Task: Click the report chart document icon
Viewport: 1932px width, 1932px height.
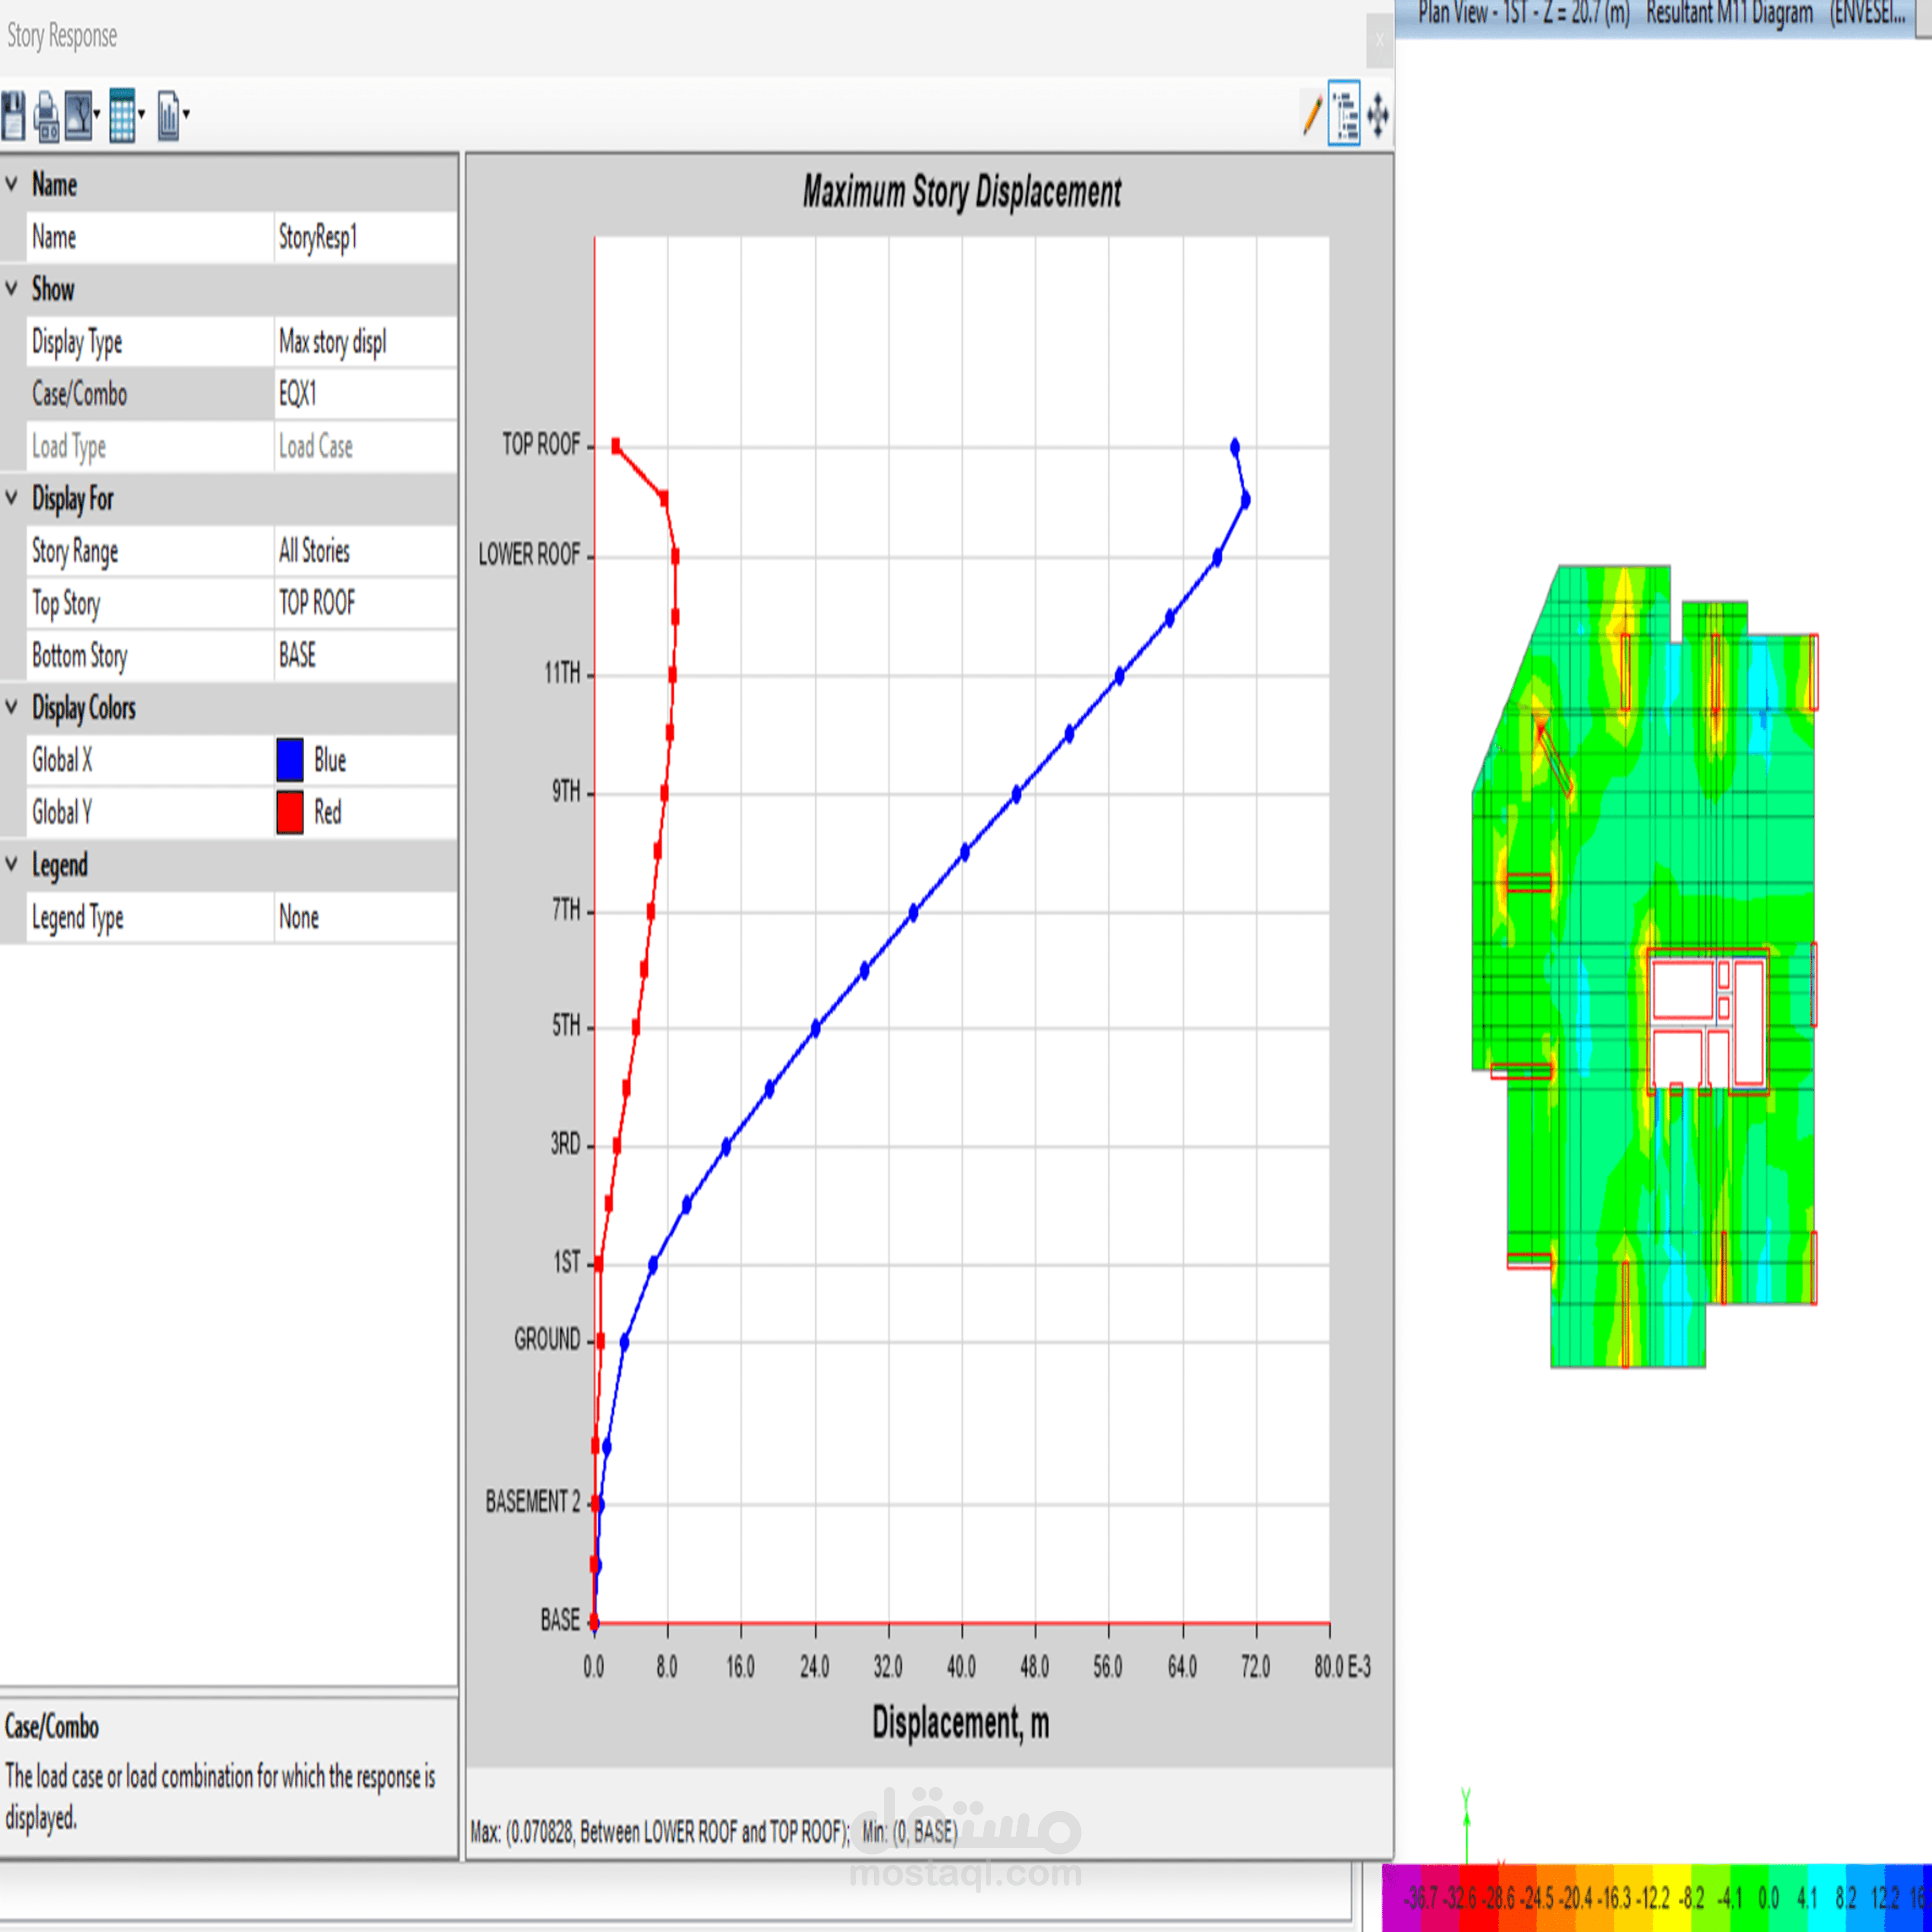Action: (168, 116)
